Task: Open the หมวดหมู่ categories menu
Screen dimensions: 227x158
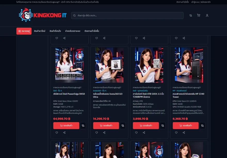Action: click(x=24, y=31)
